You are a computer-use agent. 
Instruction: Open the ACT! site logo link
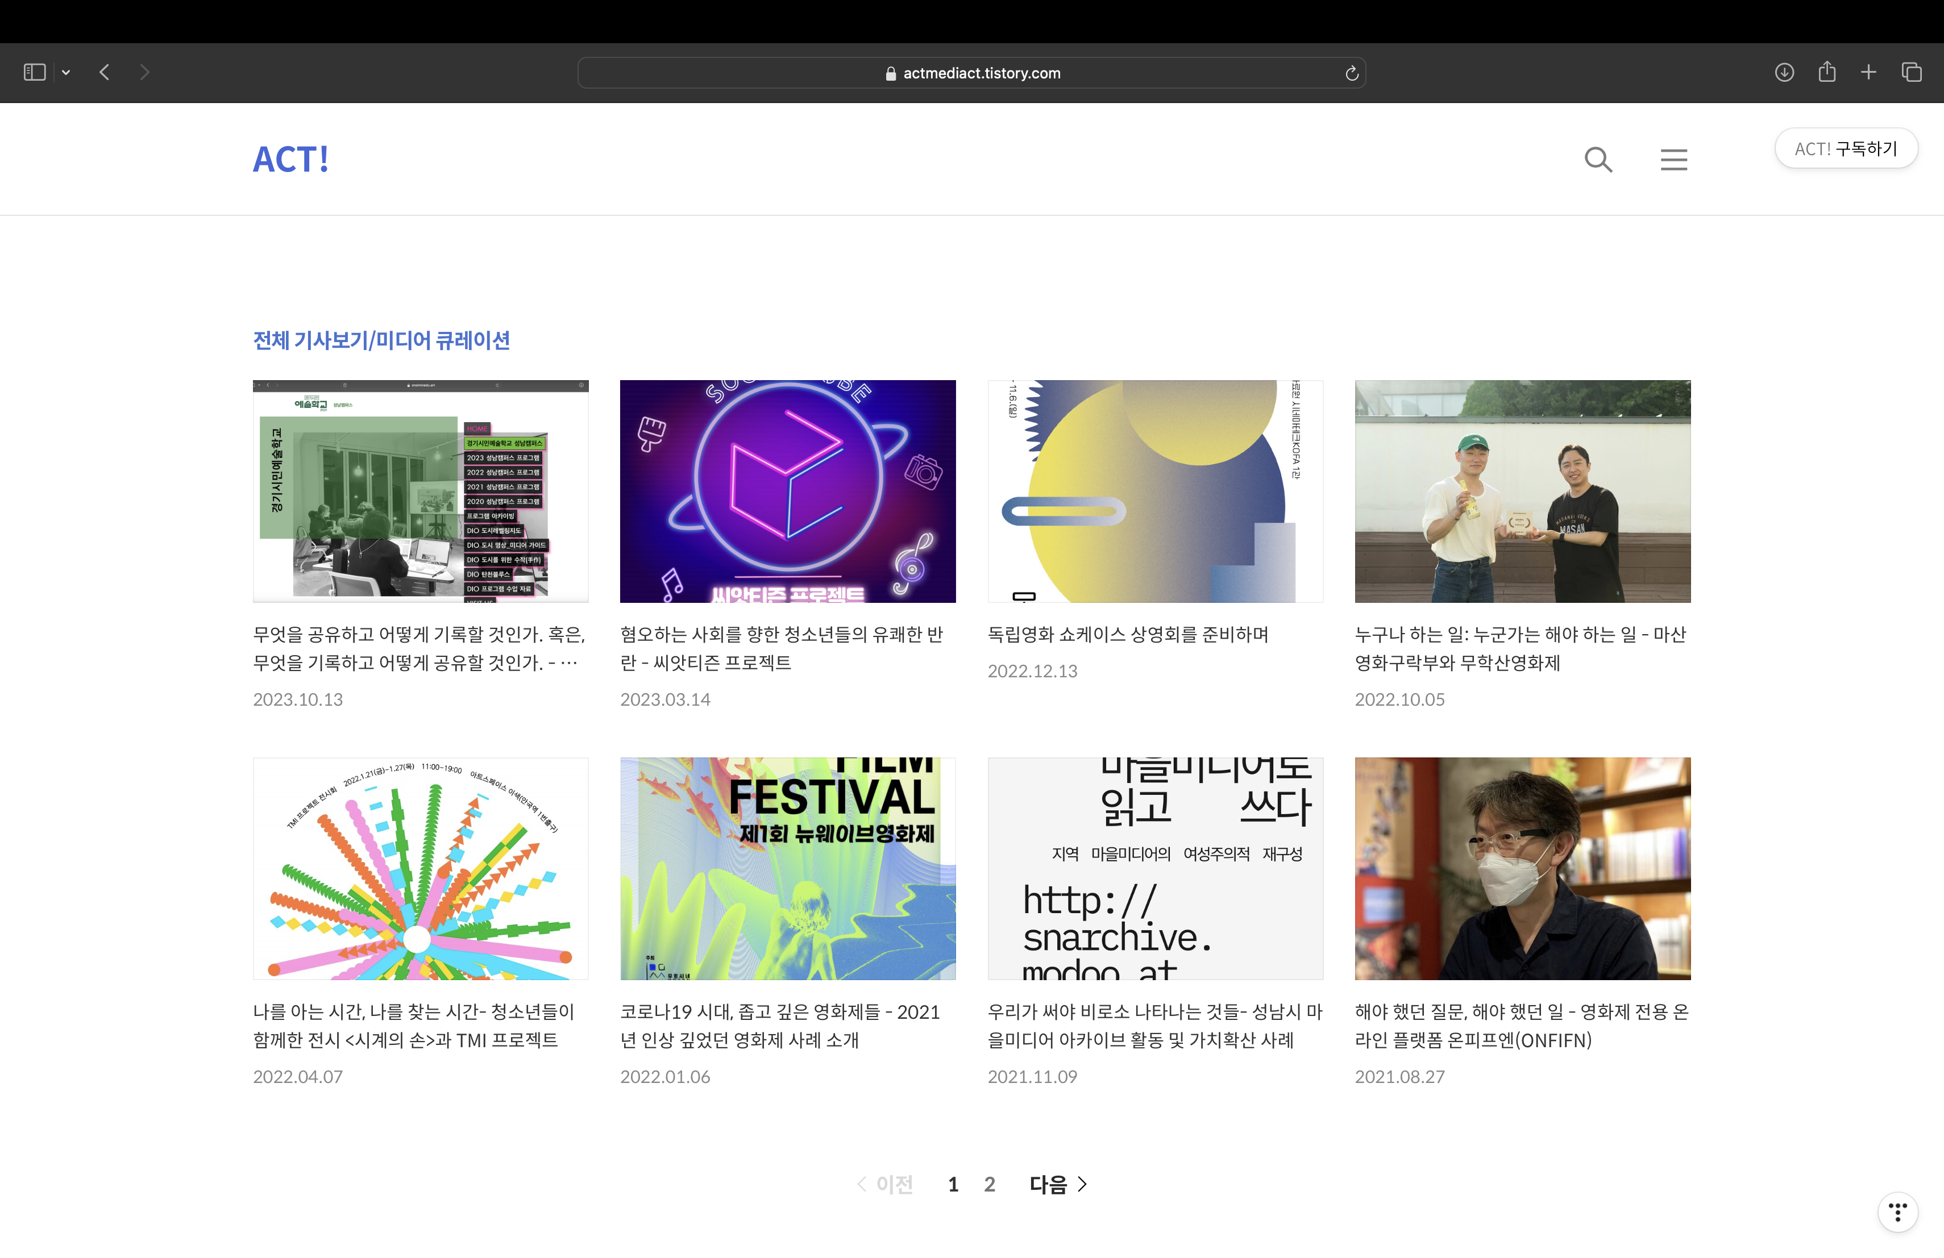[291, 159]
